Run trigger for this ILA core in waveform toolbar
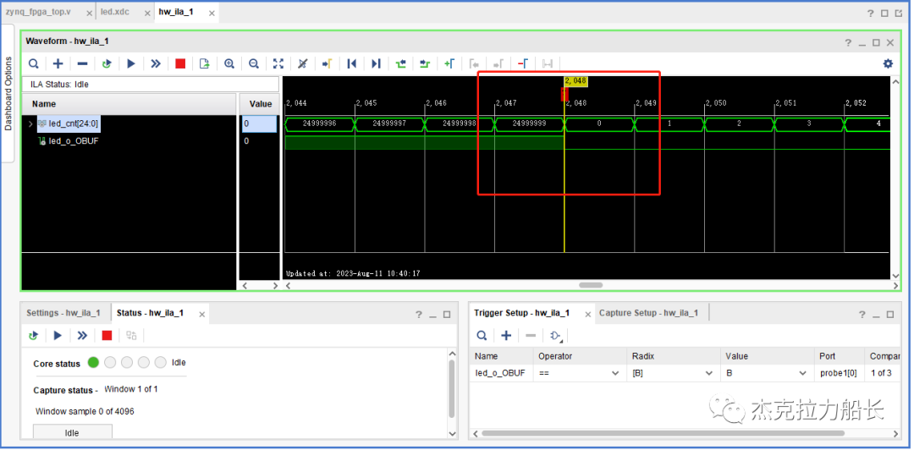This screenshot has height=450, width=914. click(x=131, y=63)
